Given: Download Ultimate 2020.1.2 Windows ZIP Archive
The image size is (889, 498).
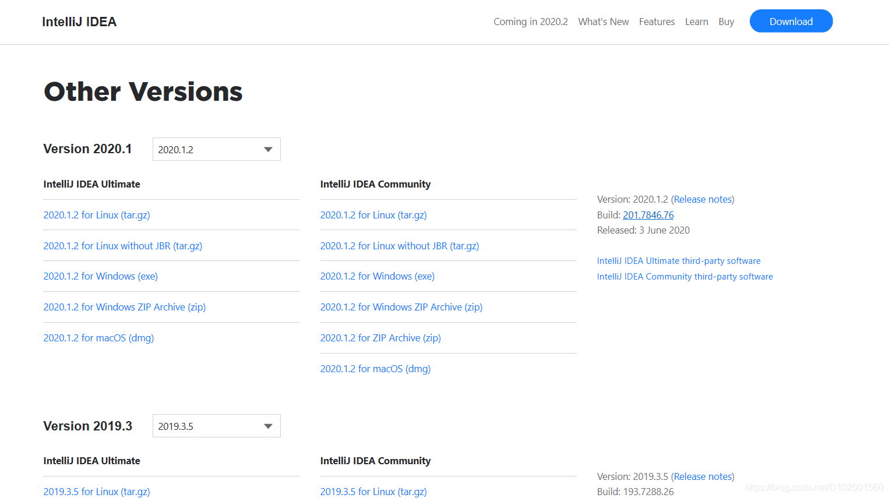Looking at the screenshot, I should point(125,307).
